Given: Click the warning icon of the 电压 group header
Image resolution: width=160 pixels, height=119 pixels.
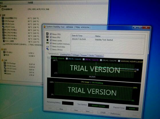Looking at the screenshot, I should [2, 49].
